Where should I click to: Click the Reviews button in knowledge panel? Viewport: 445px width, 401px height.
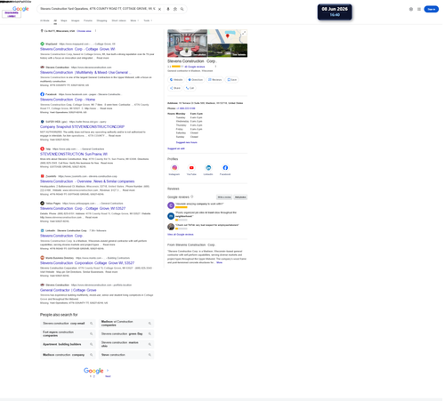pos(214,80)
